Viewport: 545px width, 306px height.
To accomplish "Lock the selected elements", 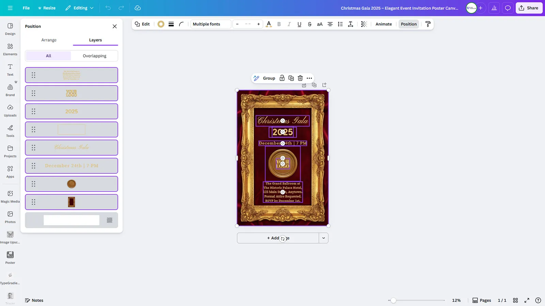I will click(282, 78).
